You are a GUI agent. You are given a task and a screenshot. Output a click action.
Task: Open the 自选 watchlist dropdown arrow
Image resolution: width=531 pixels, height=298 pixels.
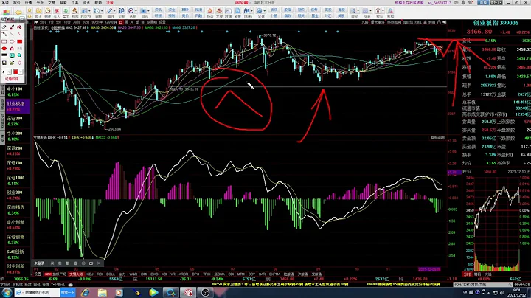point(148,11)
